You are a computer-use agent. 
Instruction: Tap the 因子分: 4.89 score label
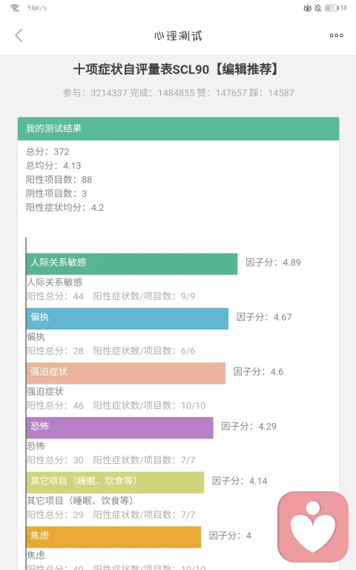273,263
